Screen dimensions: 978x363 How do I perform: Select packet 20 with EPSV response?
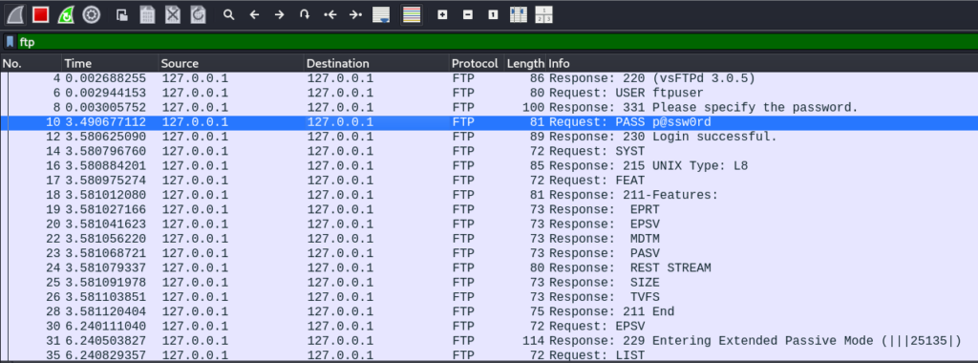tap(489, 224)
